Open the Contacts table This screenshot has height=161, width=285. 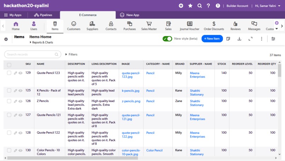pos(111,26)
